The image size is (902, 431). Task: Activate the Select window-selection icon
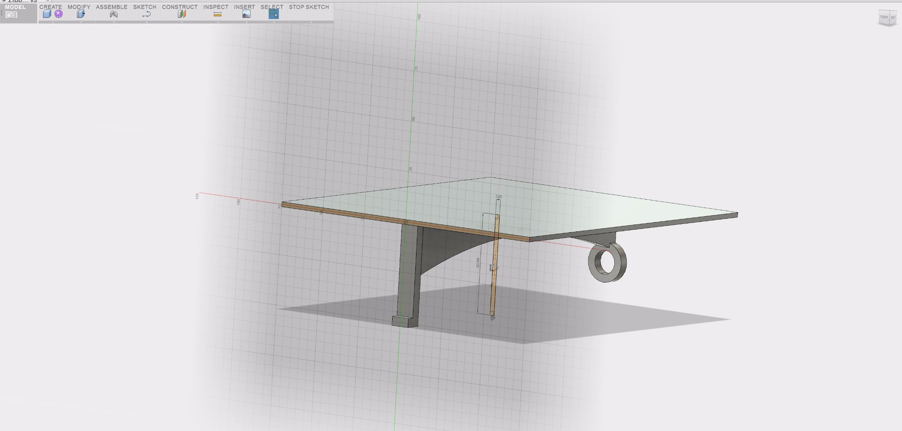pyautogui.click(x=274, y=14)
